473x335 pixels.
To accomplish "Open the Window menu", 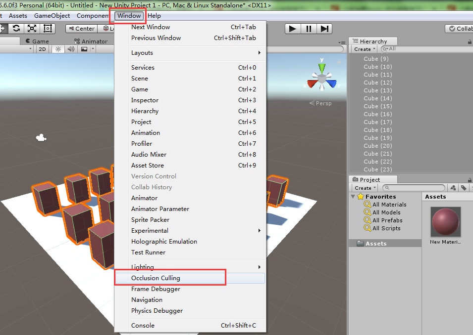I will click(x=129, y=16).
